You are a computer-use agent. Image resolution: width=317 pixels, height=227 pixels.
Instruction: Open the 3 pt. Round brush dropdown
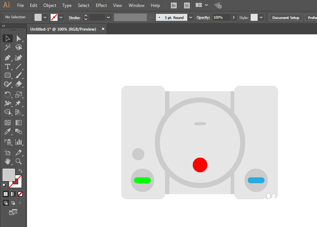(x=191, y=18)
